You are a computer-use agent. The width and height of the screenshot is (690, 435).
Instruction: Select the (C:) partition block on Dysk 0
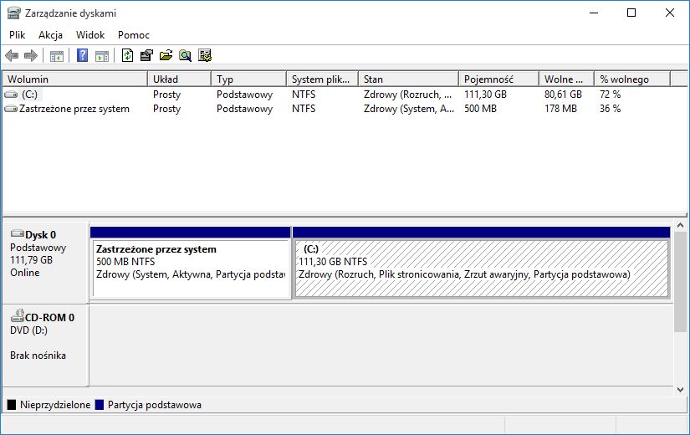click(482, 264)
